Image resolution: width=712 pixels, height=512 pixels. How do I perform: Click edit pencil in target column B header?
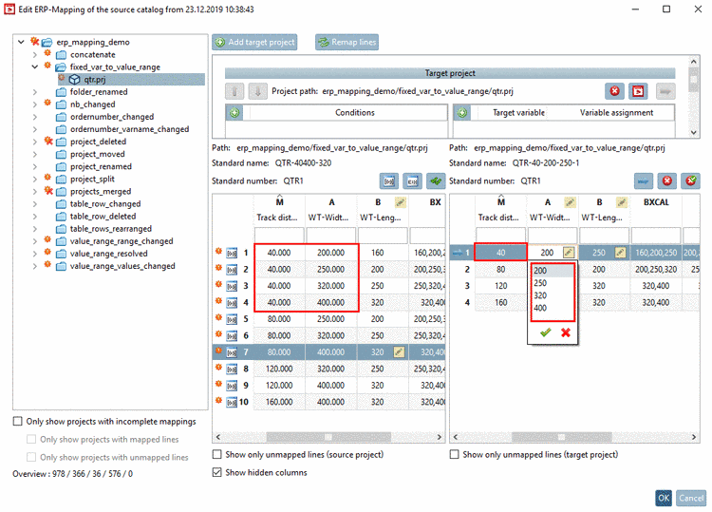click(x=622, y=202)
